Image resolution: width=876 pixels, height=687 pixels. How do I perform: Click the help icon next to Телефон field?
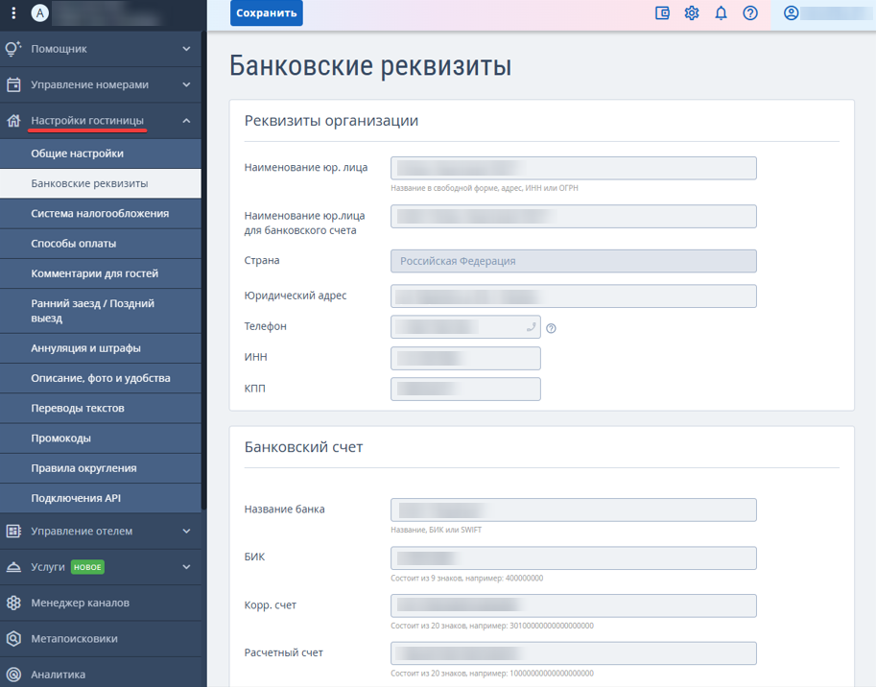[551, 328]
